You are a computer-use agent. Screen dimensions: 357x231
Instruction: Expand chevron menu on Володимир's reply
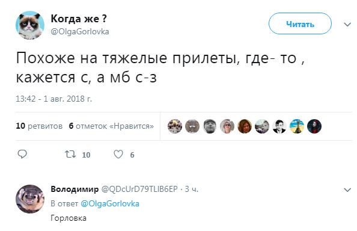tap(347, 189)
